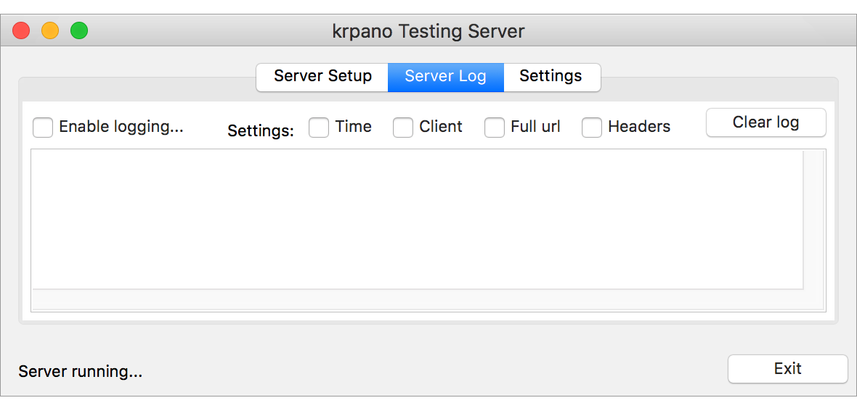The height and width of the screenshot is (411, 857).
Task: Enable the Headers checkbox
Action: (x=592, y=128)
